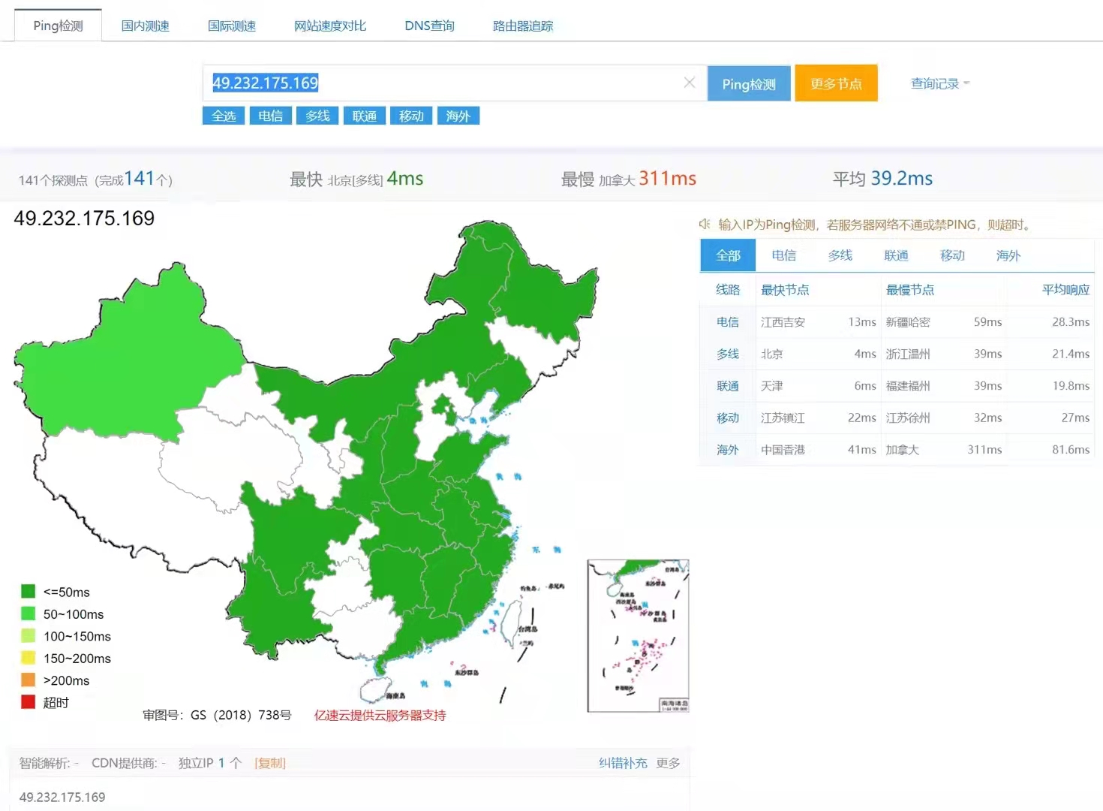Image resolution: width=1103 pixels, height=811 pixels.
Task: Switch to the Ping检测 tab
Action: (58, 26)
